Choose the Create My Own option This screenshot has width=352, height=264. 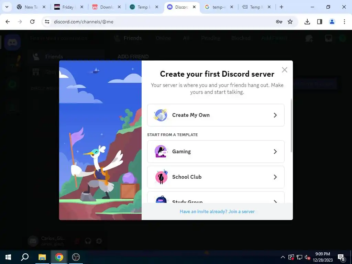tap(216, 115)
